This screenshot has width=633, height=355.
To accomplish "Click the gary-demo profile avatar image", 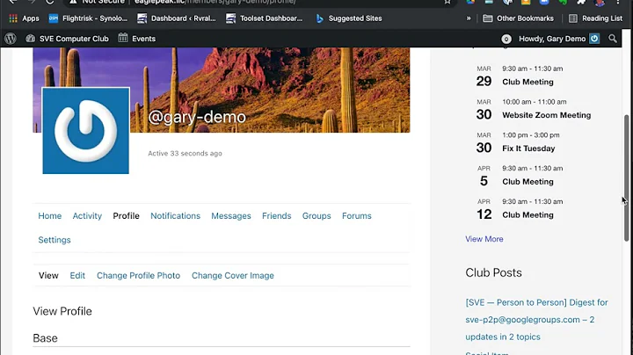I will pyautogui.click(x=85, y=130).
